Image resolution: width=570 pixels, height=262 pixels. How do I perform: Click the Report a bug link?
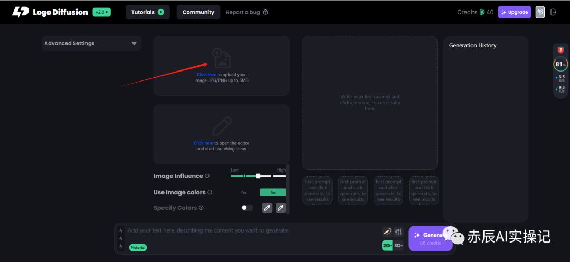click(243, 12)
